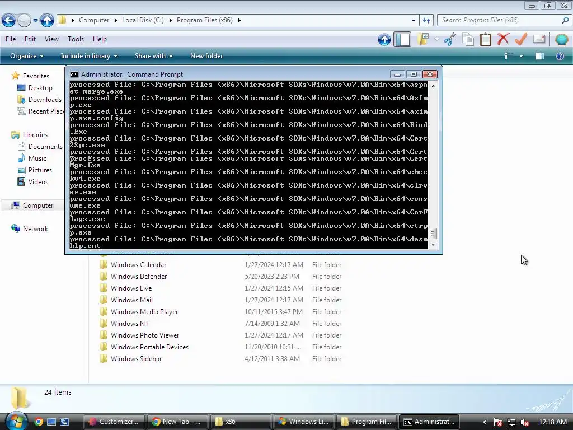Open the Share with dropdown
The height and width of the screenshot is (430, 573).
coord(153,56)
